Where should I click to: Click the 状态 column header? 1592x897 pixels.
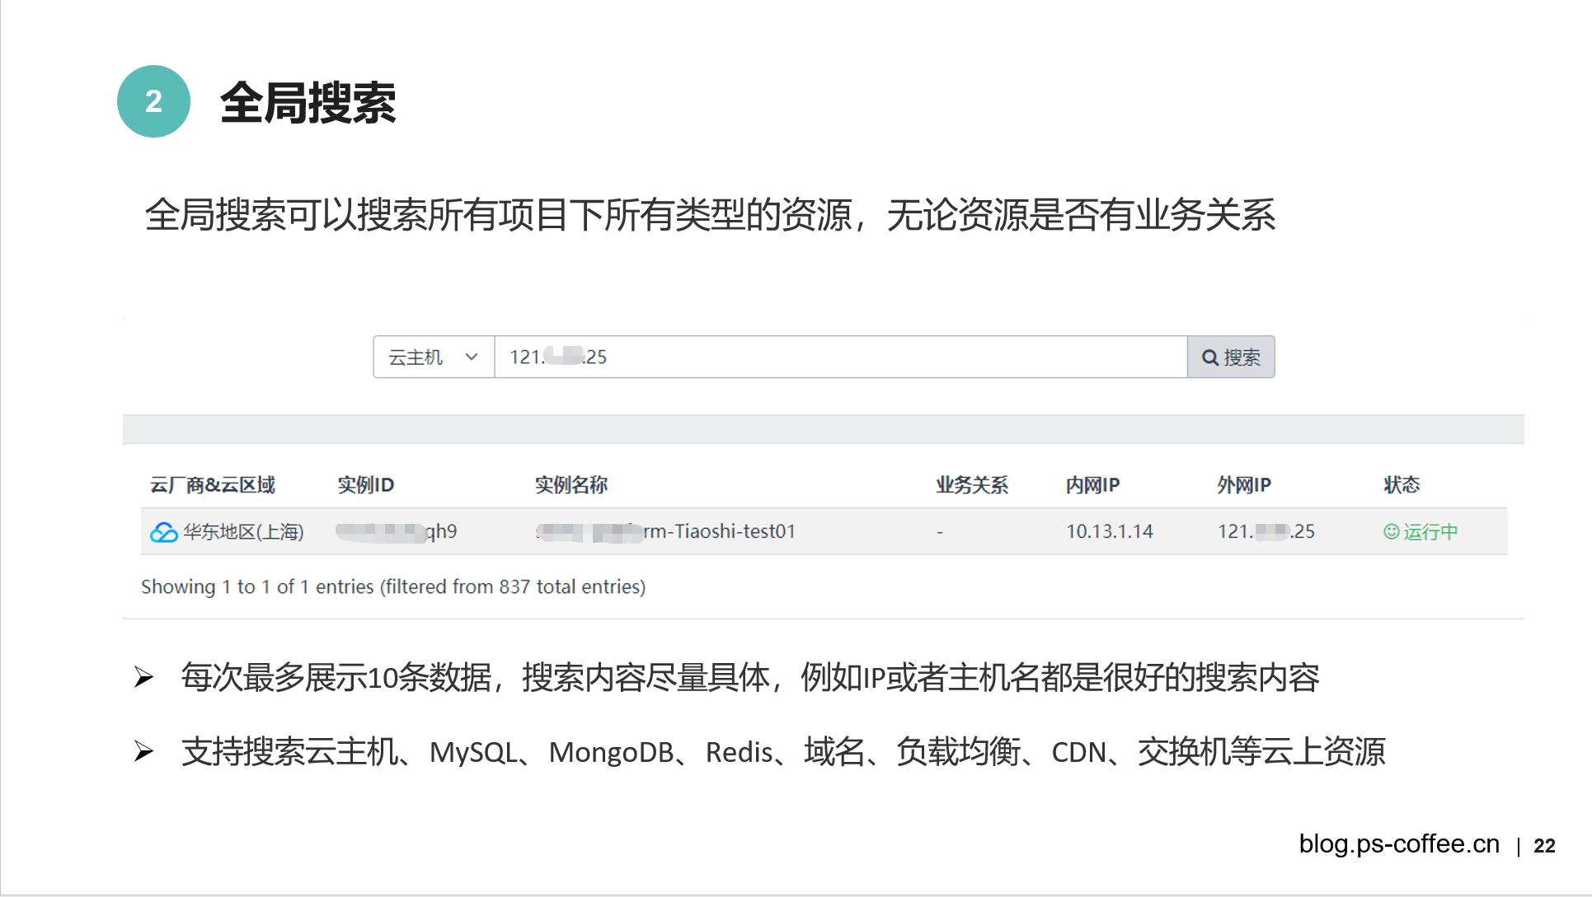click(1402, 485)
